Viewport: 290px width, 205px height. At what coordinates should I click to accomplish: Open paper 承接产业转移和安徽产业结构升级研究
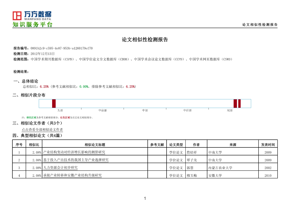pos(72,175)
